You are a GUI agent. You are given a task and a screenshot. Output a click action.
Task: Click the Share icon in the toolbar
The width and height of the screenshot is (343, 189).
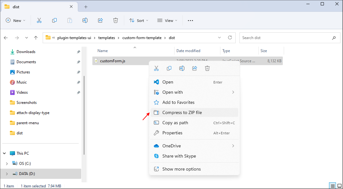click(x=100, y=20)
